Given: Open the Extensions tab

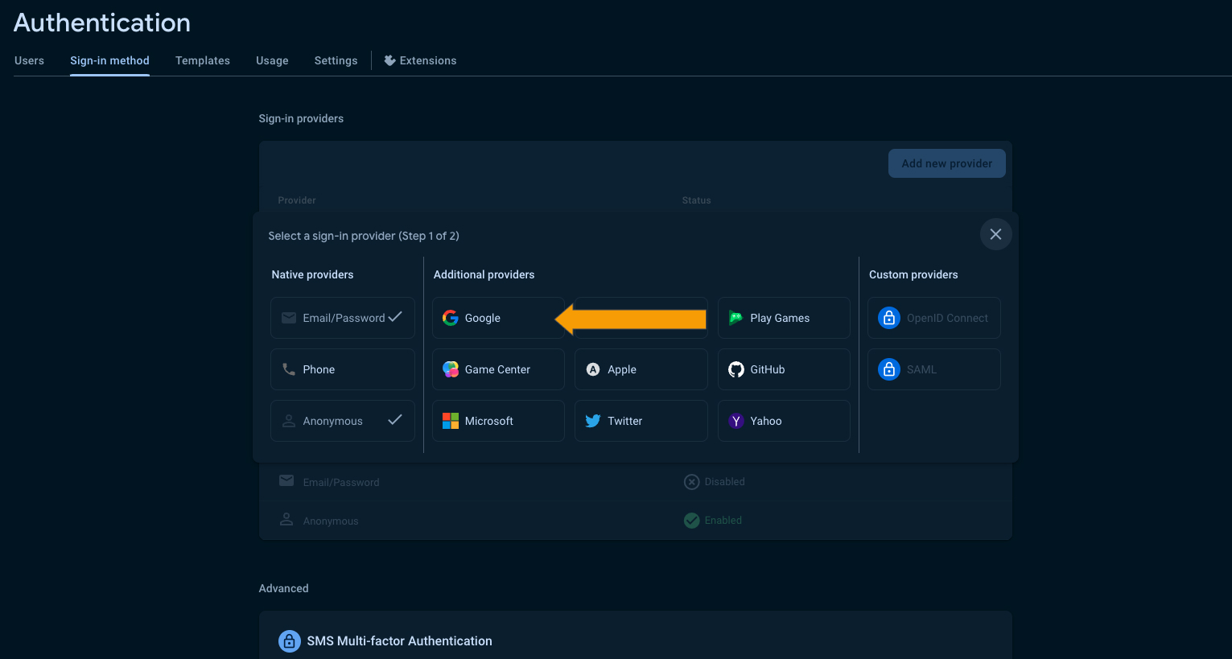Looking at the screenshot, I should (x=421, y=60).
